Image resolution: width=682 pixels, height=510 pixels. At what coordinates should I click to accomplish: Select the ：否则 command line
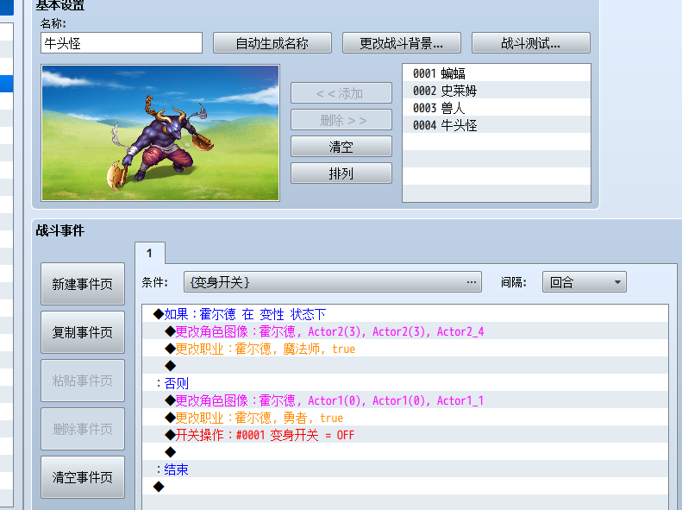405,383
